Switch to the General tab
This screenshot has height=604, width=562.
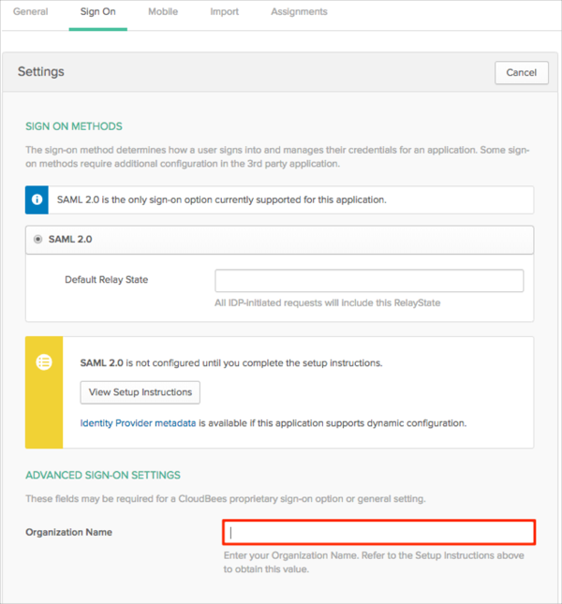31,12
